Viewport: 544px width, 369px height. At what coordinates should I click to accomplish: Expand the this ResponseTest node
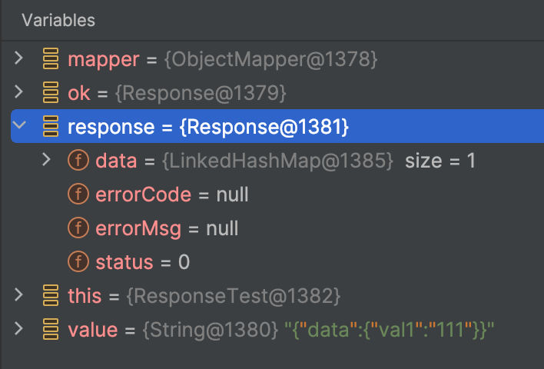[19, 296]
